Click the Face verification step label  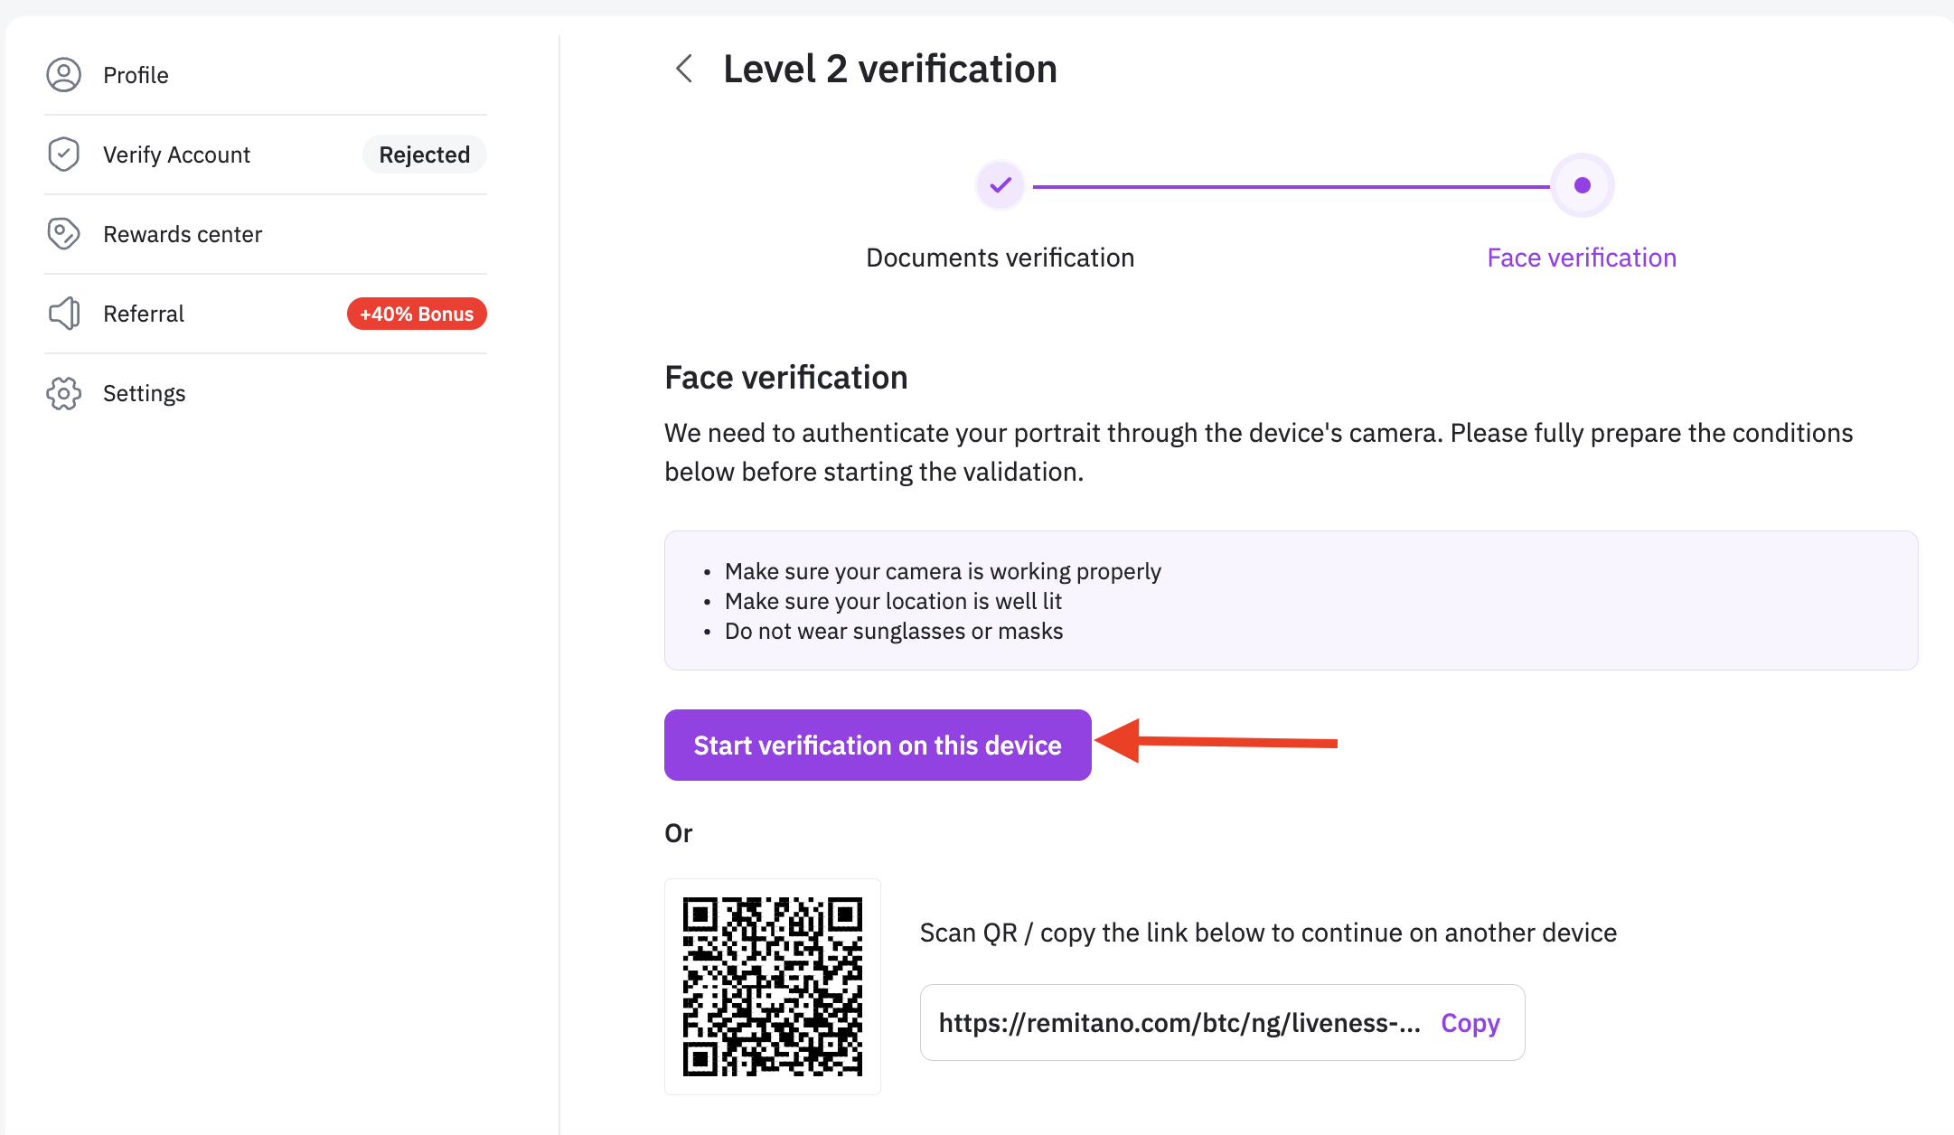point(1582,258)
